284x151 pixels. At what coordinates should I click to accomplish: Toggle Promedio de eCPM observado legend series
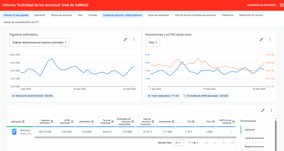point(206,96)
